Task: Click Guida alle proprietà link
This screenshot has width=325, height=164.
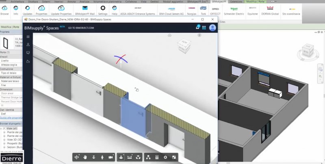Action: pos(11,118)
